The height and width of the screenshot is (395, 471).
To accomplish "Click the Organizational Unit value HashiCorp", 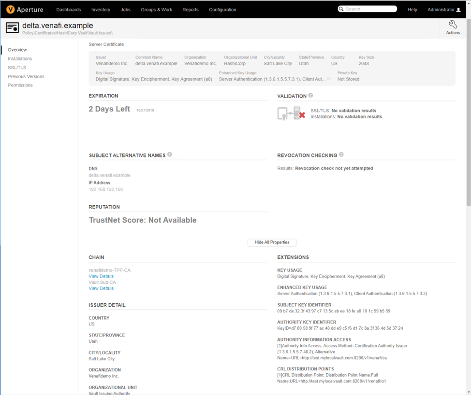I will click(x=235, y=64).
